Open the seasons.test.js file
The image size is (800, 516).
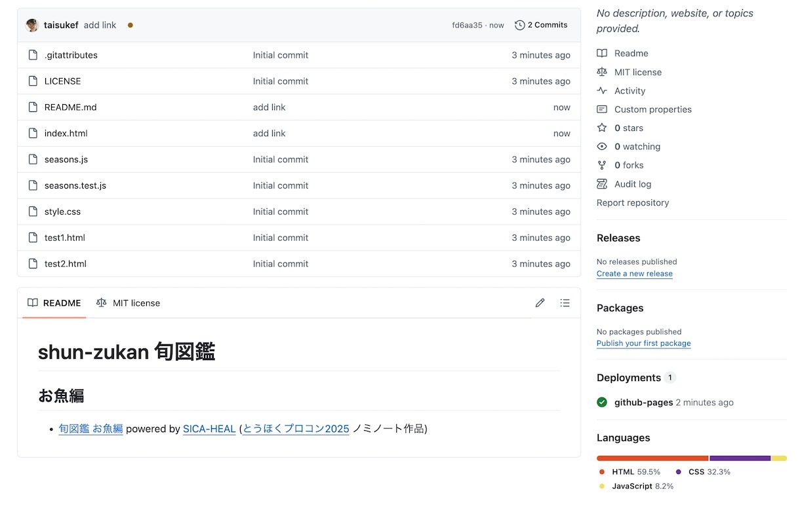(75, 185)
